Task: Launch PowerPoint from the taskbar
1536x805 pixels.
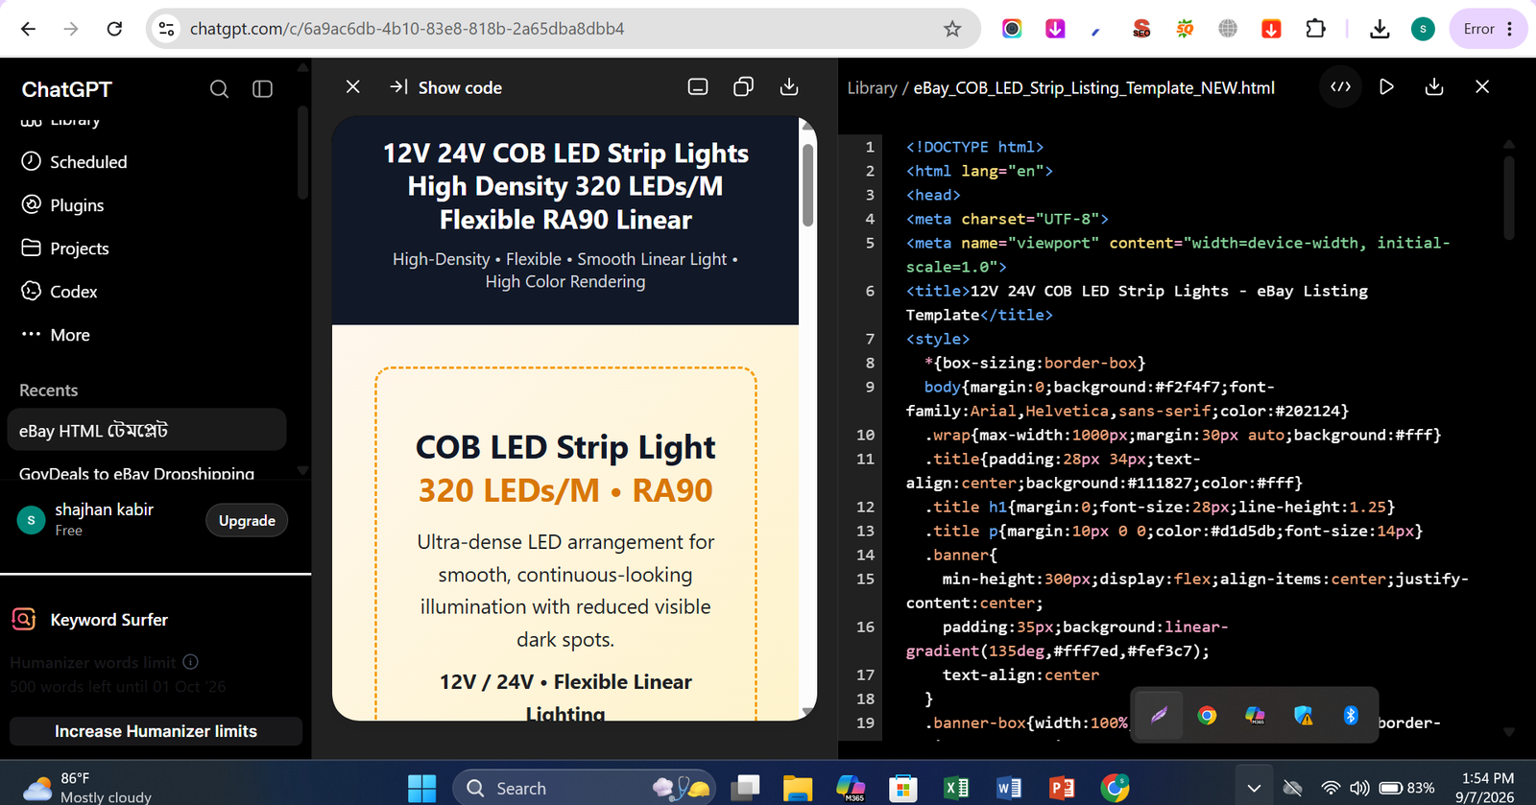Action: pyautogui.click(x=1062, y=788)
